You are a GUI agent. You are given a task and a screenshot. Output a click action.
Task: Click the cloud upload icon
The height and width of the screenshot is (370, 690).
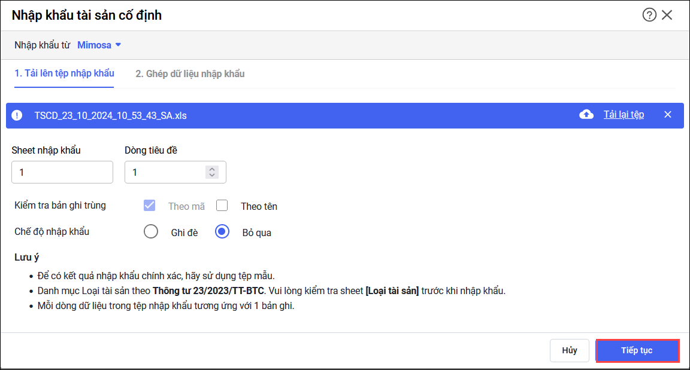point(586,115)
